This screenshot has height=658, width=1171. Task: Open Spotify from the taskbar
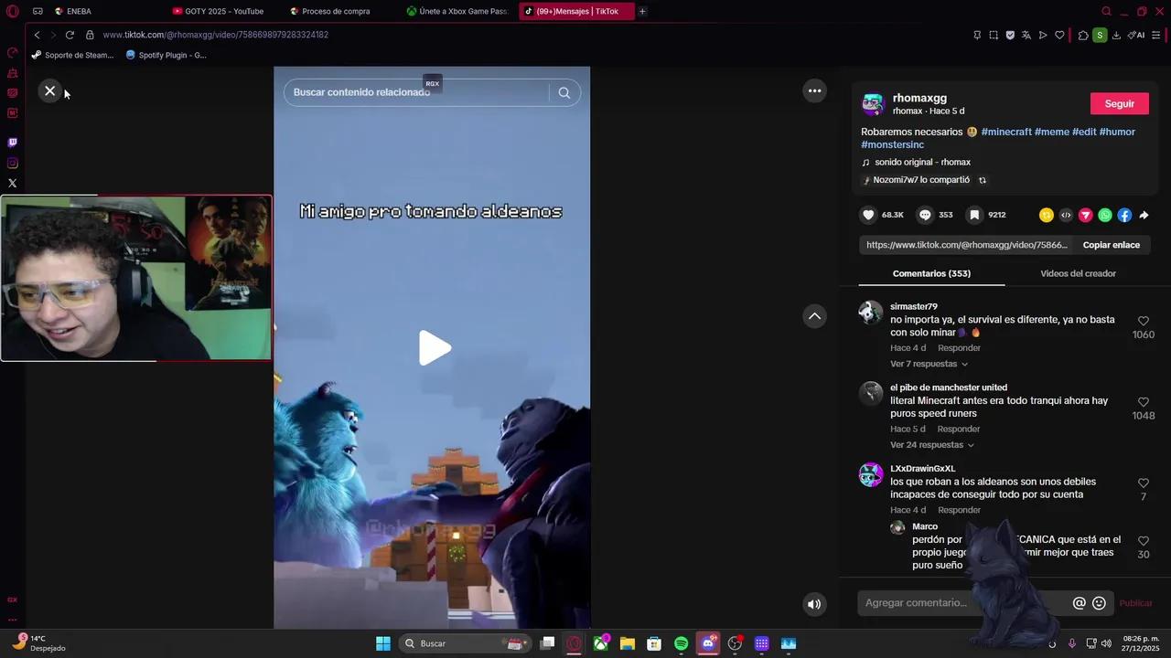click(x=681, y=643)
